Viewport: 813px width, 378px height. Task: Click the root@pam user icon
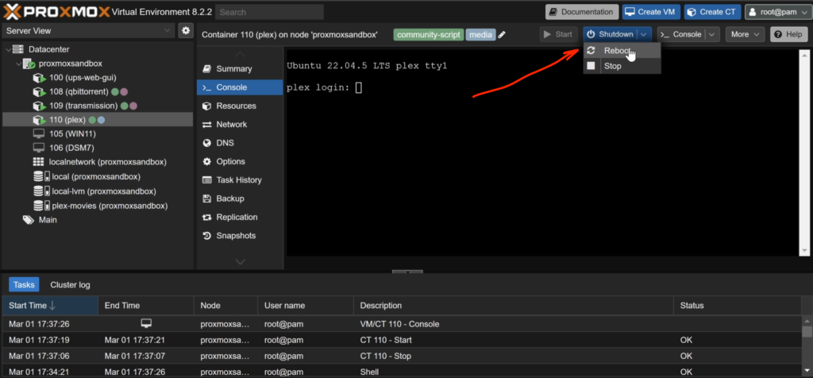pyautogui.click(x=753, y=12)
